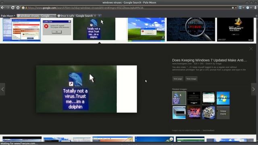Show next image with right arrow

tap(254, 89)
